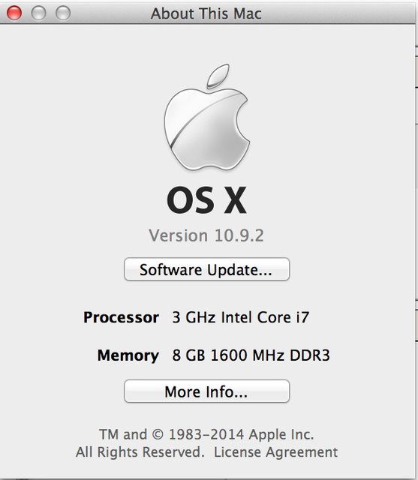
Task: Click the letter X in the OS X heading
Action: click(x=235, y=200)
